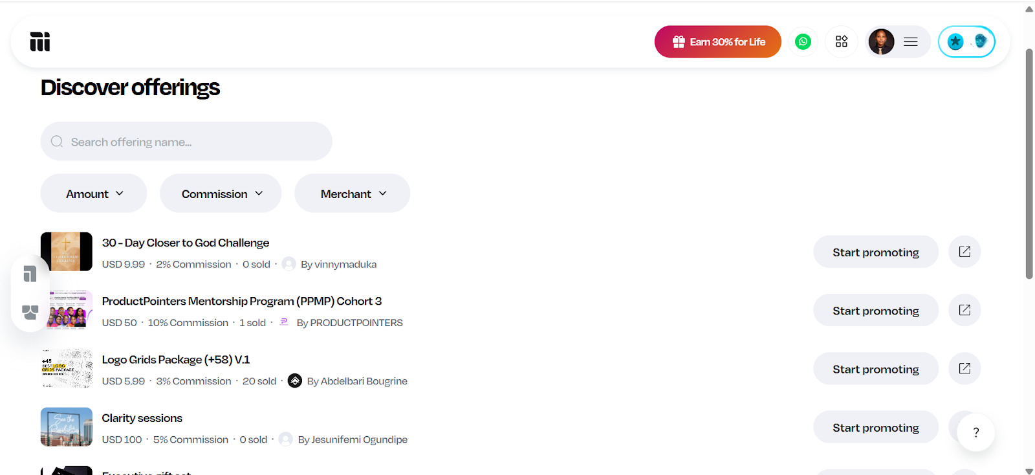Click the scrollbar down arrow
Viewport: 1035px width, 475px height.
coord(1029,470)
